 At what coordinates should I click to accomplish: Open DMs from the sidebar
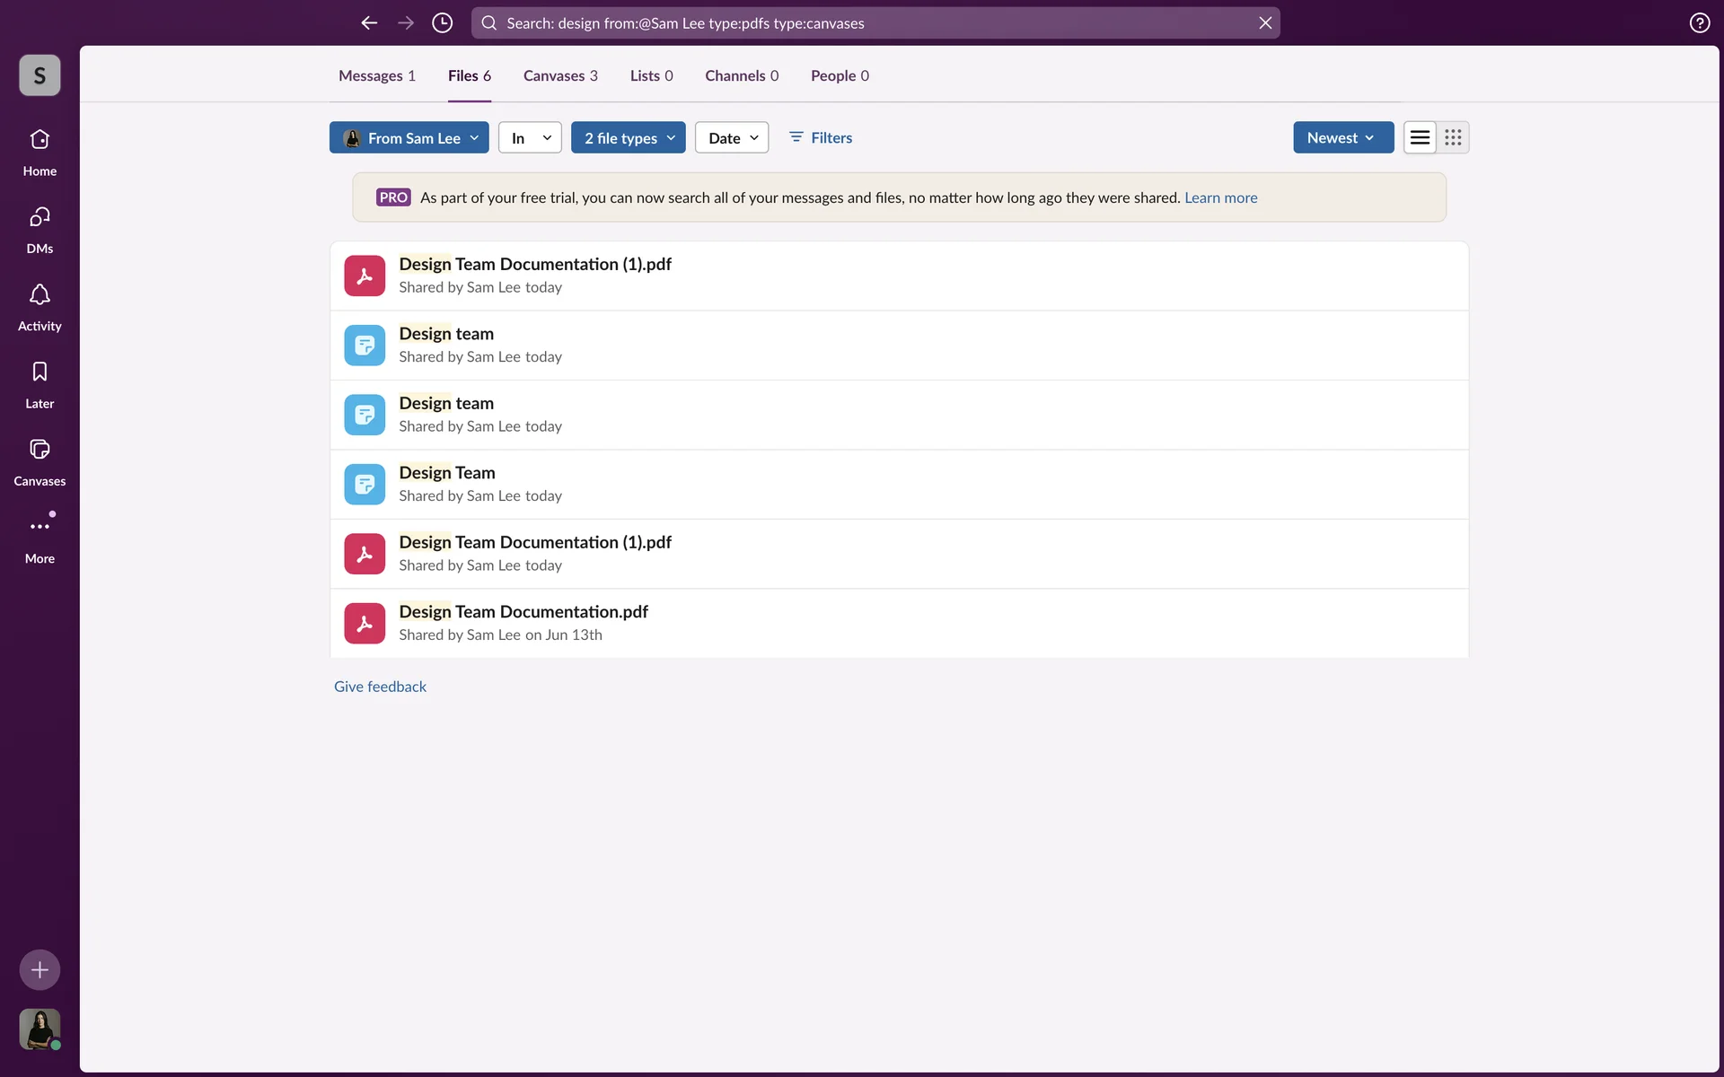point(40,218)
